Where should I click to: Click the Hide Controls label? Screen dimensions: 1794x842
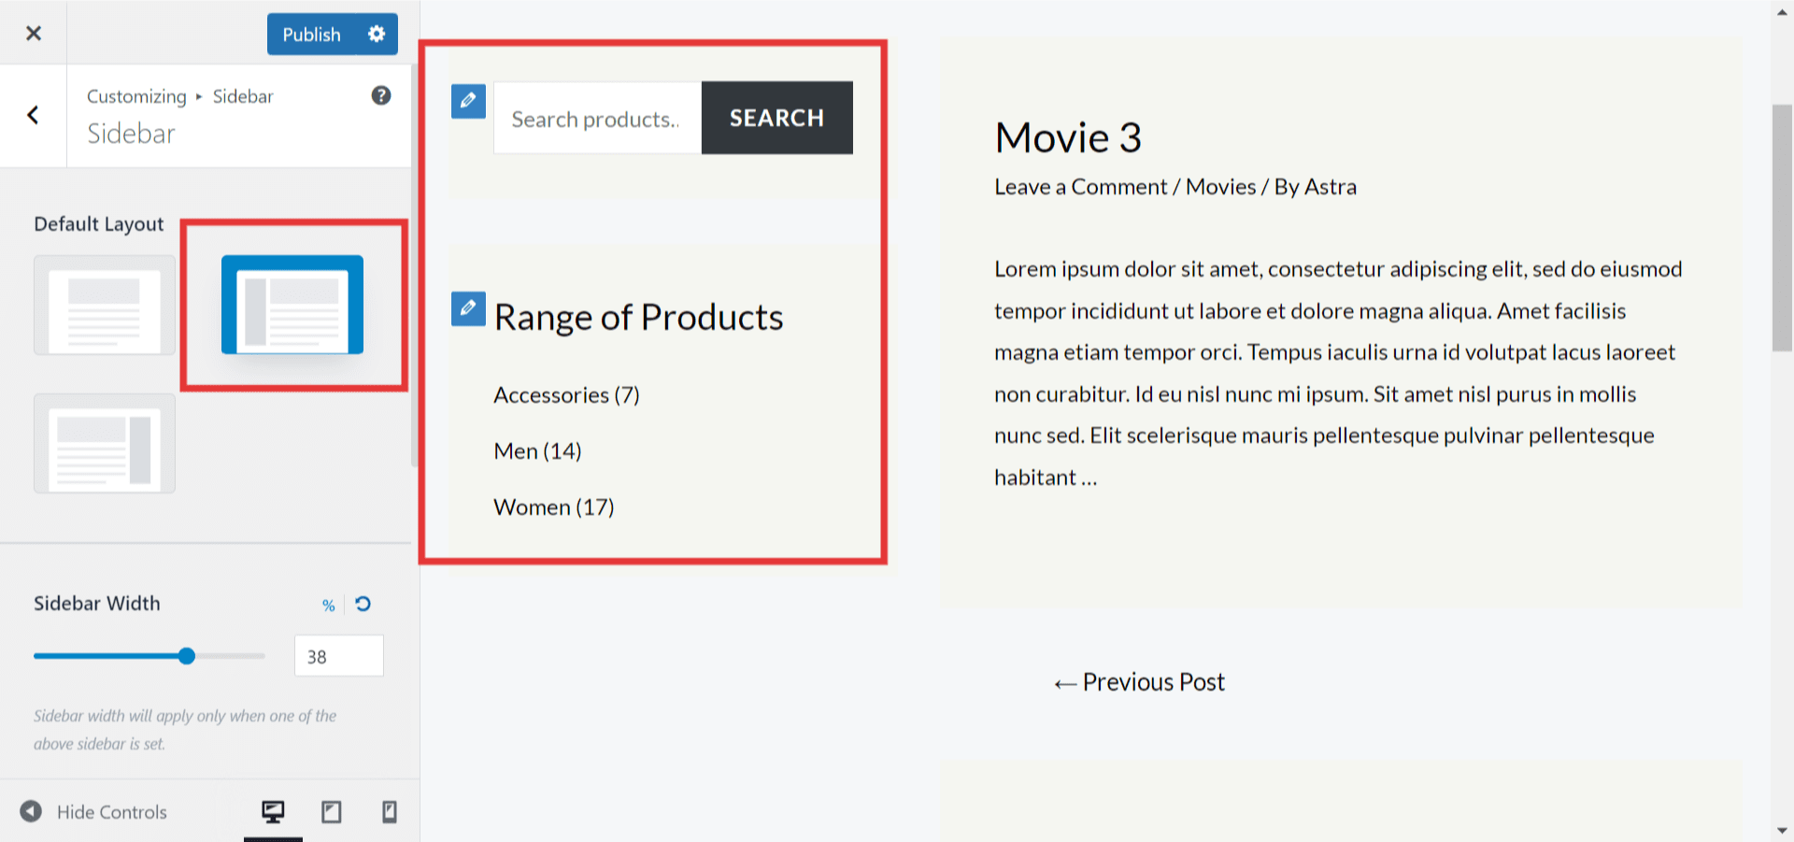coord(112,812)
